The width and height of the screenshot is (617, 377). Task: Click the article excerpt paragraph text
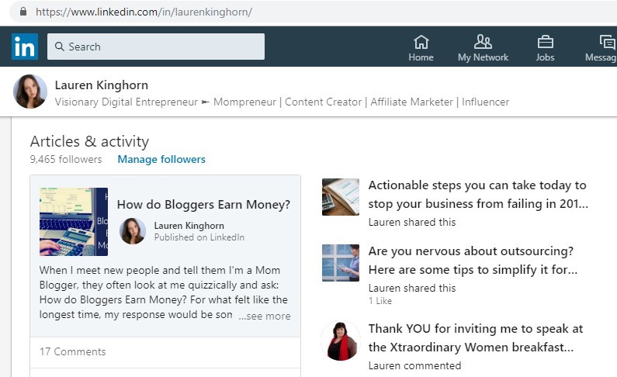pyautogui.click(x=164, y=292)
